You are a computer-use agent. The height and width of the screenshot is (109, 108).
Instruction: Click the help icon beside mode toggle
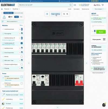(2, 13)
